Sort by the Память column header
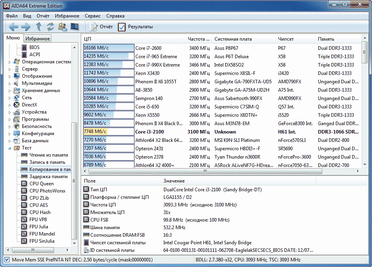Image resolution: width=372 pixels, height=267 pixels. (x=338, y=39)
